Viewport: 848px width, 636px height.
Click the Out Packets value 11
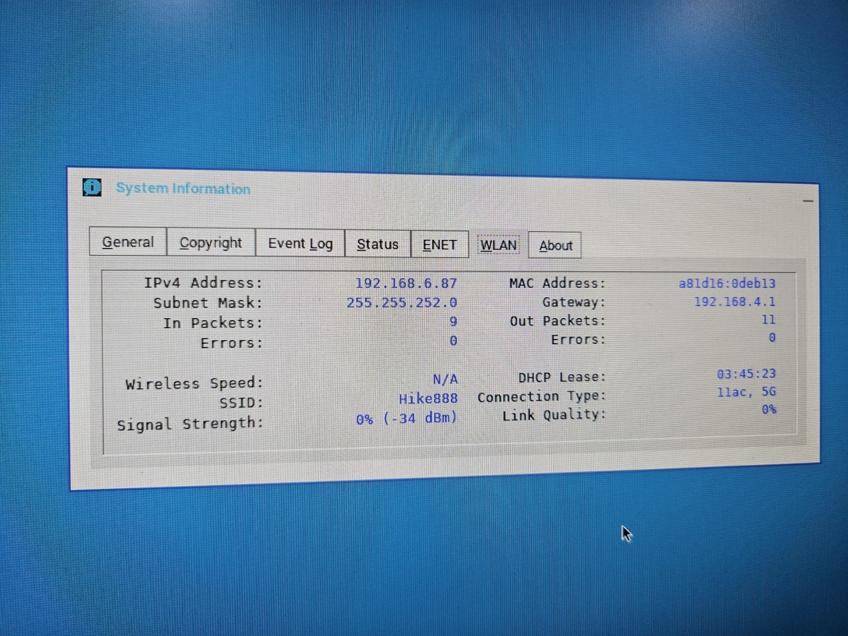tap(768, 320)
